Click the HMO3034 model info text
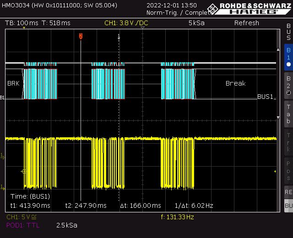Viewport: 293px width, 238px height. 60,5
